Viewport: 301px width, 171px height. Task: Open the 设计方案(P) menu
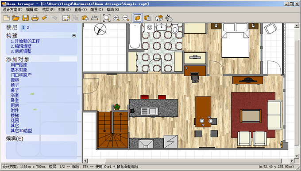click(x=13, y=9)
